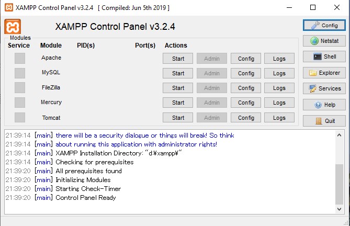Toggle the Apache service checkbox
The image size is (350, 226).
(x=20, y=58)
